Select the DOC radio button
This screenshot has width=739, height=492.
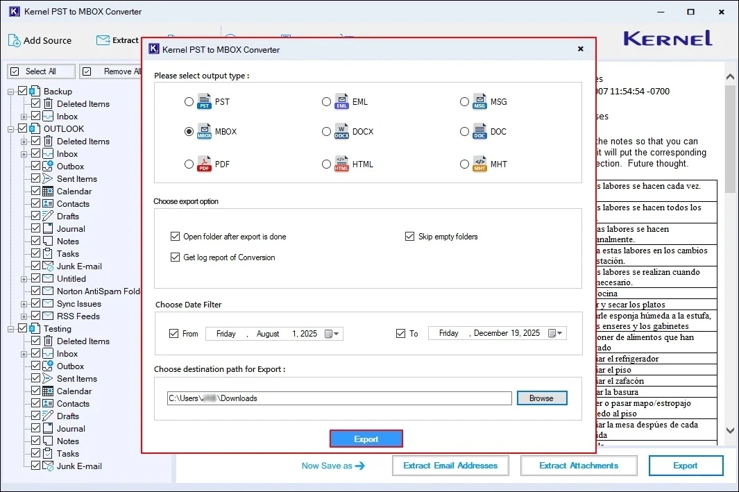tap(464, 132)
